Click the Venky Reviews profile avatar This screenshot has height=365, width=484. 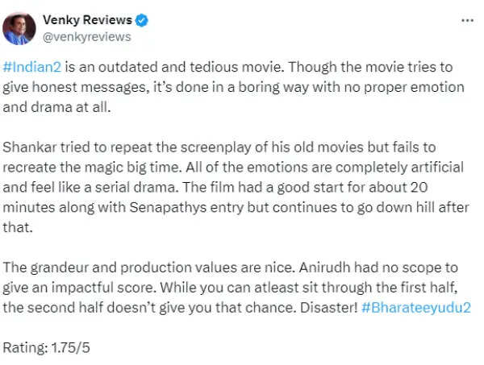19,29
